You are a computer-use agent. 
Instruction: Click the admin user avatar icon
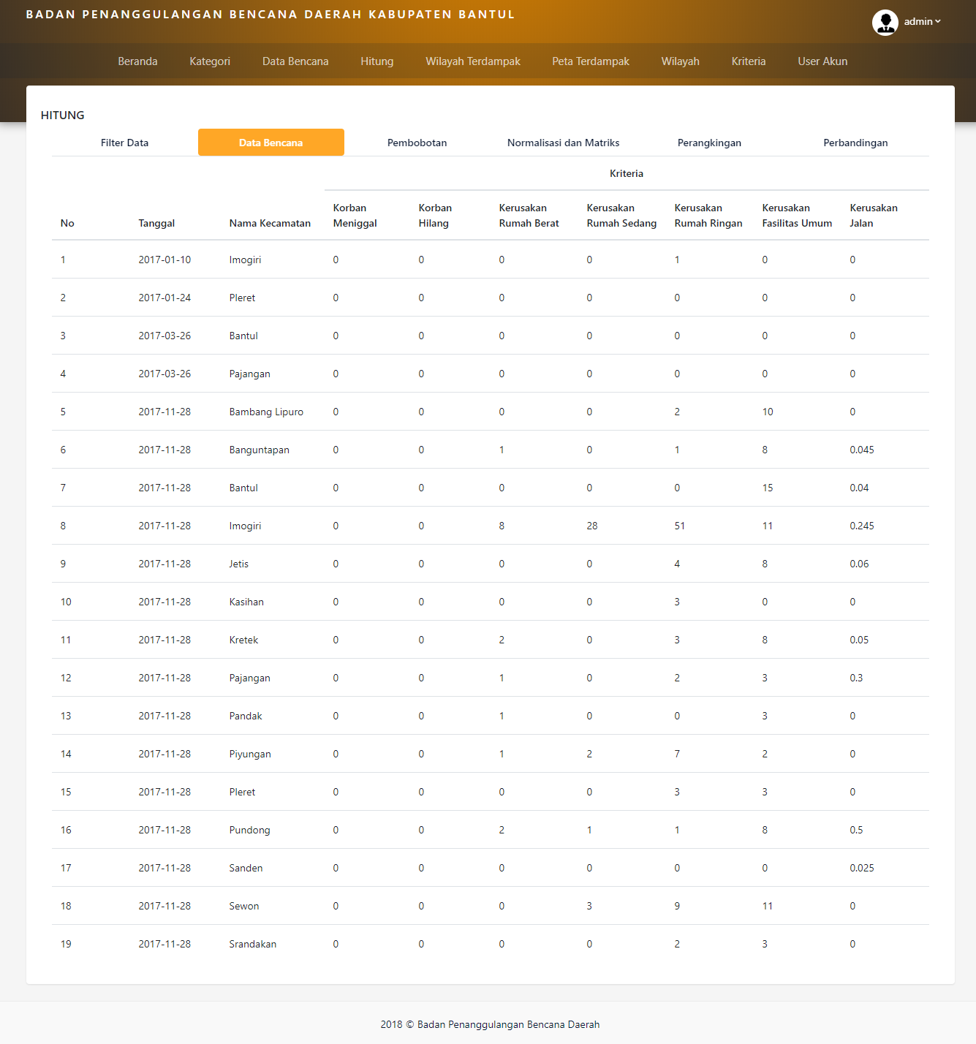(885, 22)
